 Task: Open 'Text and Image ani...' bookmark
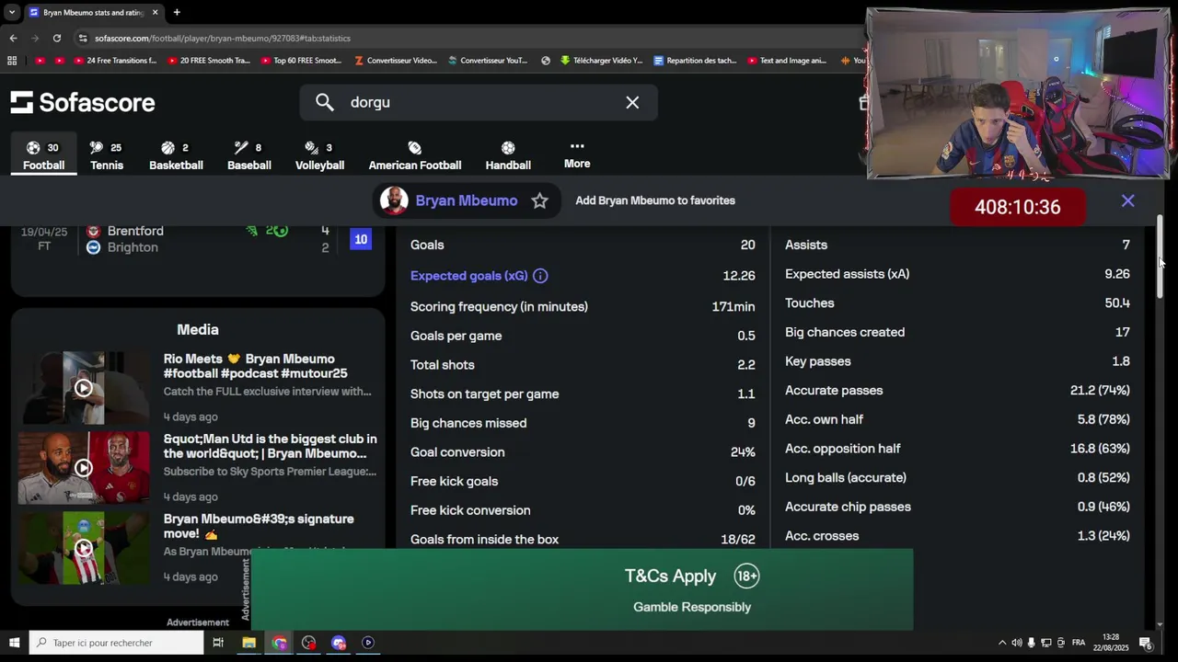pos(786,61)
